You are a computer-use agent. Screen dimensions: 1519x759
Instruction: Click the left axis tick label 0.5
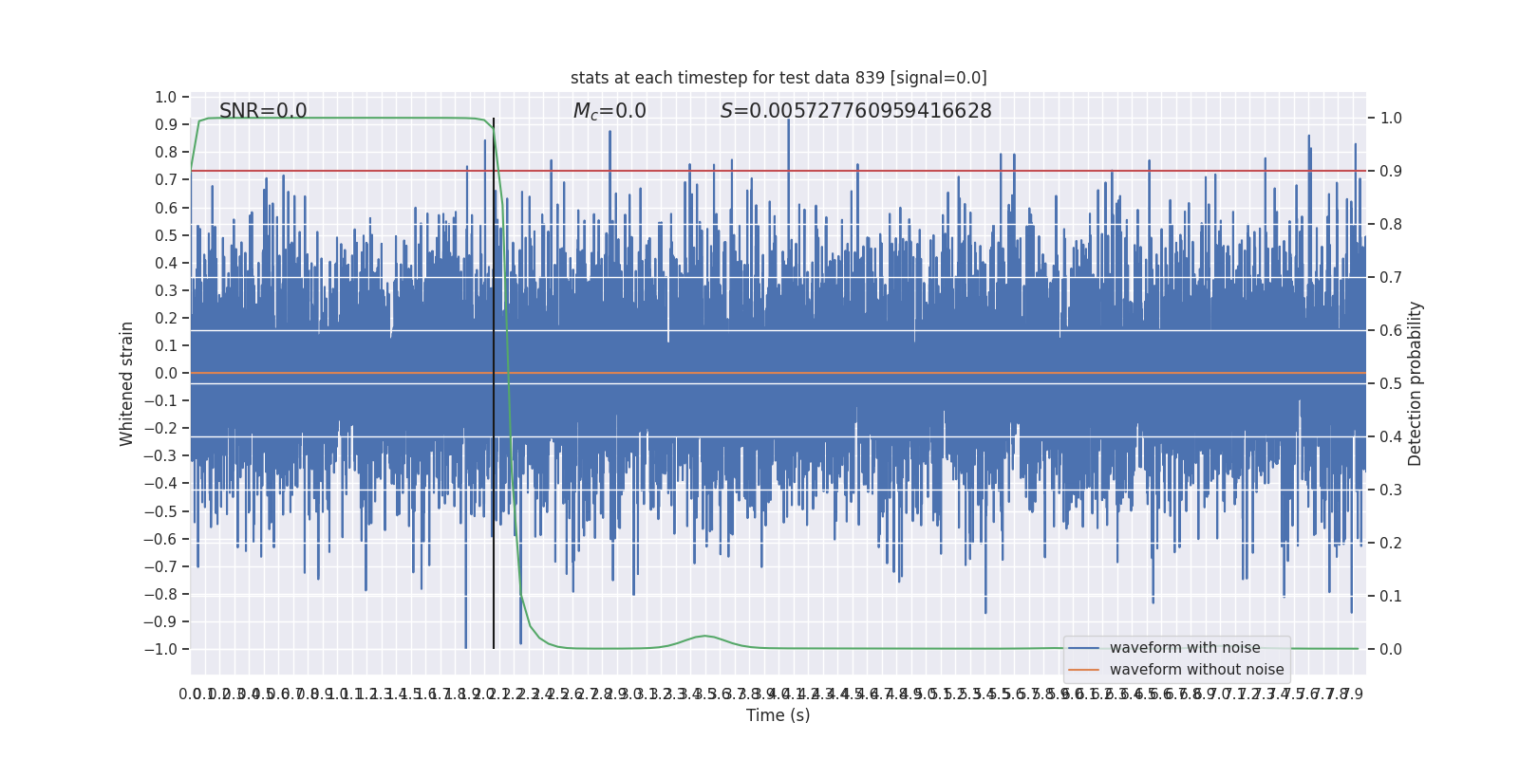[166, 235]
